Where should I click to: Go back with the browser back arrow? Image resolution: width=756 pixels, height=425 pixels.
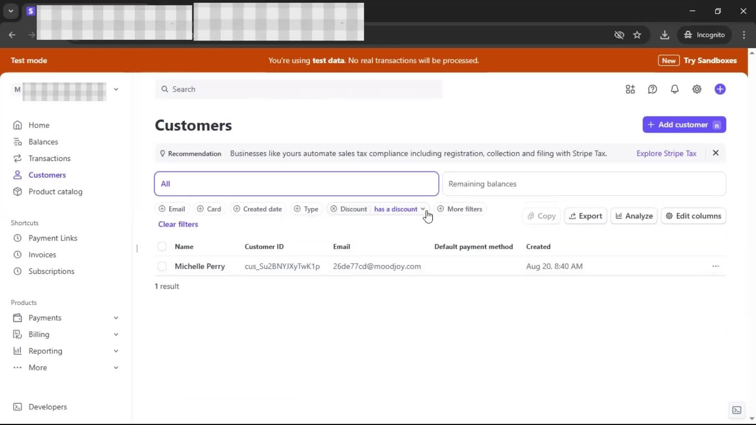12,35
